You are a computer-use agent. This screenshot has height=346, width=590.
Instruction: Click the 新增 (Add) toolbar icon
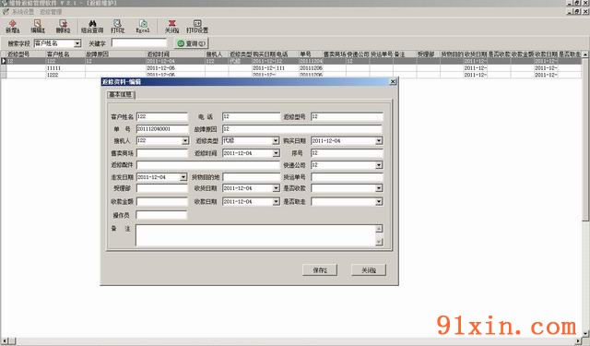point(12,27)
